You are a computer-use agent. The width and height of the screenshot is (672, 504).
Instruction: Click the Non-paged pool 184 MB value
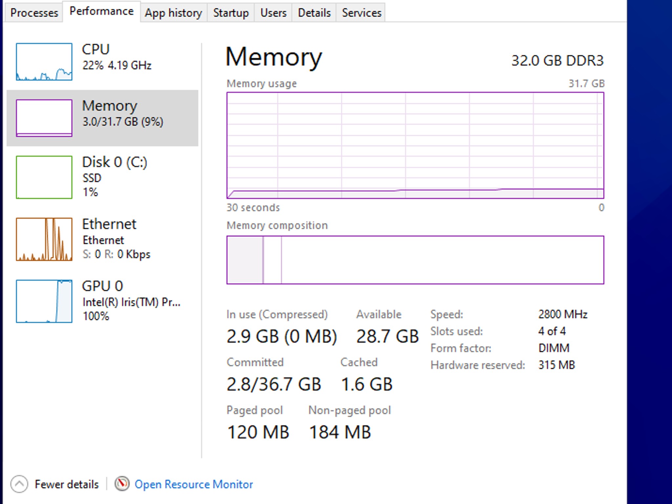(x=340, y=432)
